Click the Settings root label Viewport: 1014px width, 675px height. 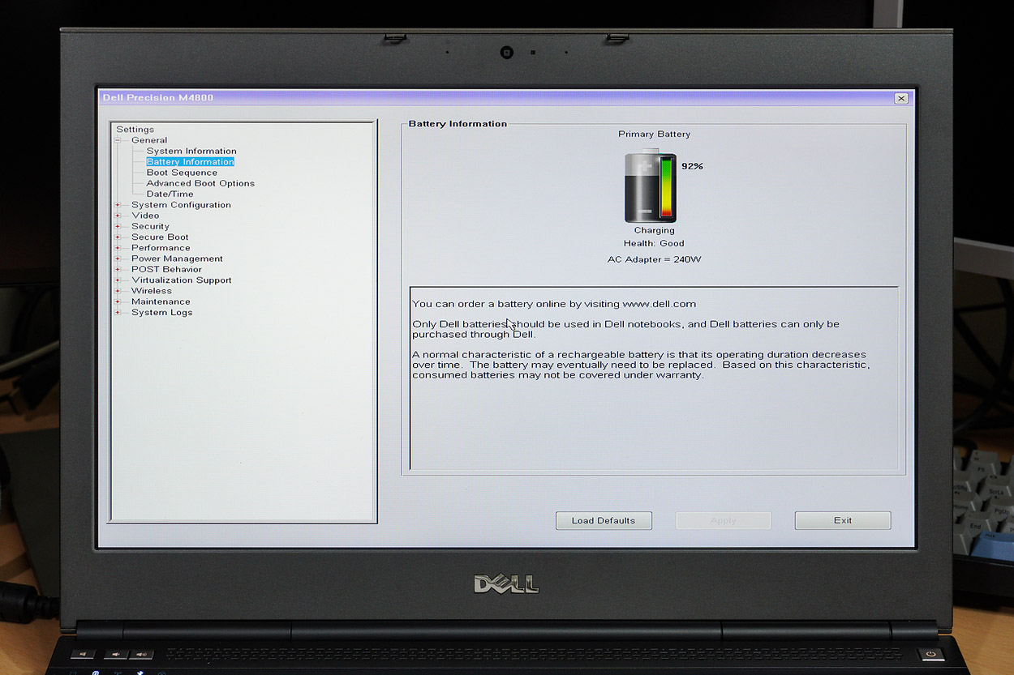pyautogui.click(x=135, y=130)
